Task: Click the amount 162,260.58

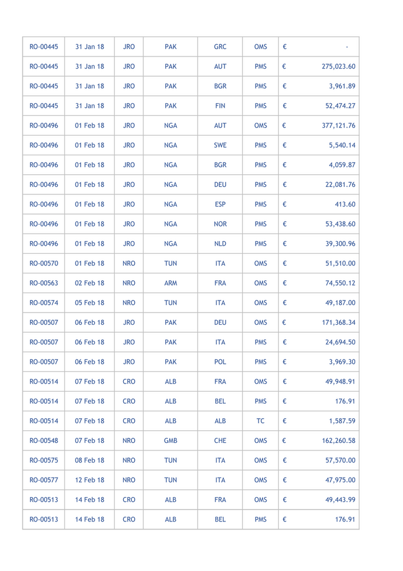Action: (338, 441)
